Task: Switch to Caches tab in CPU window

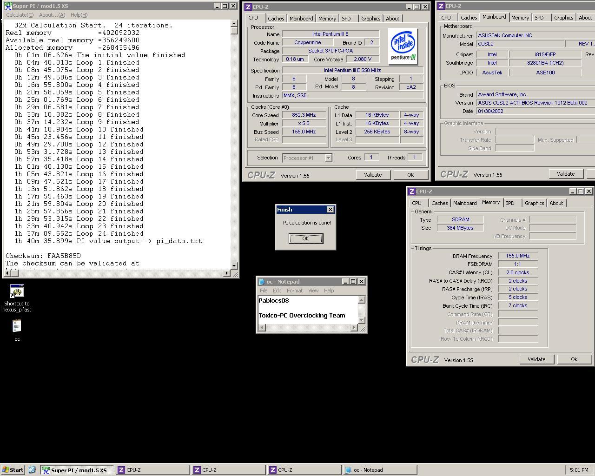Action: (276, 19)
